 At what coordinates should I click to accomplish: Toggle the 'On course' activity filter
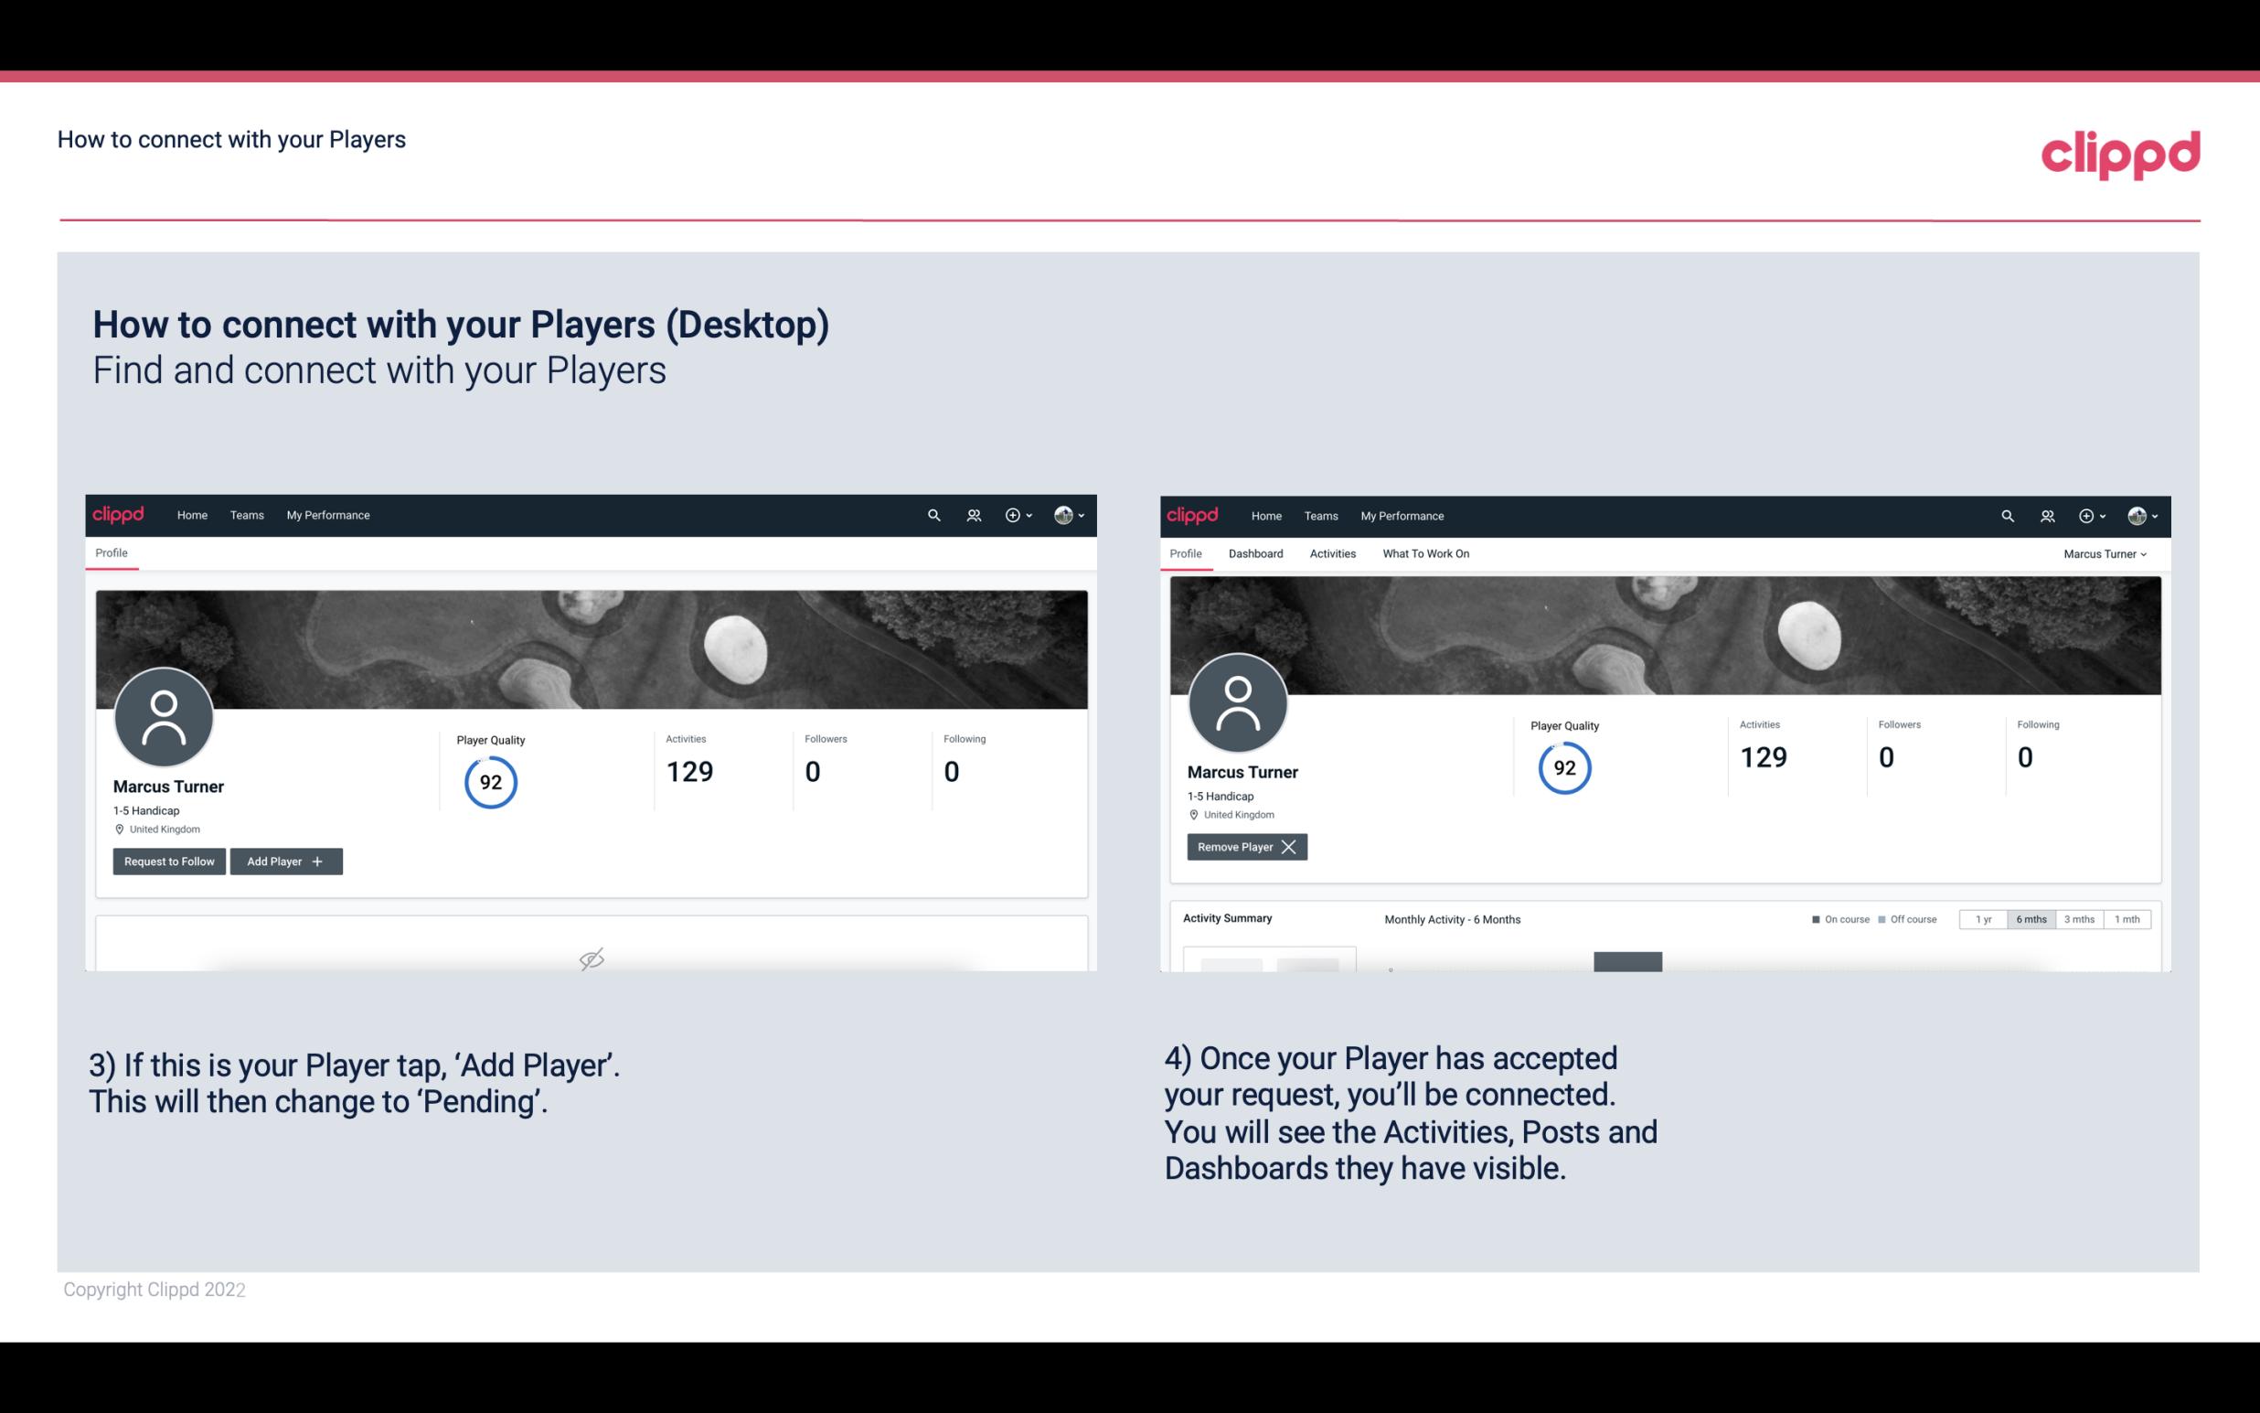1835,918
